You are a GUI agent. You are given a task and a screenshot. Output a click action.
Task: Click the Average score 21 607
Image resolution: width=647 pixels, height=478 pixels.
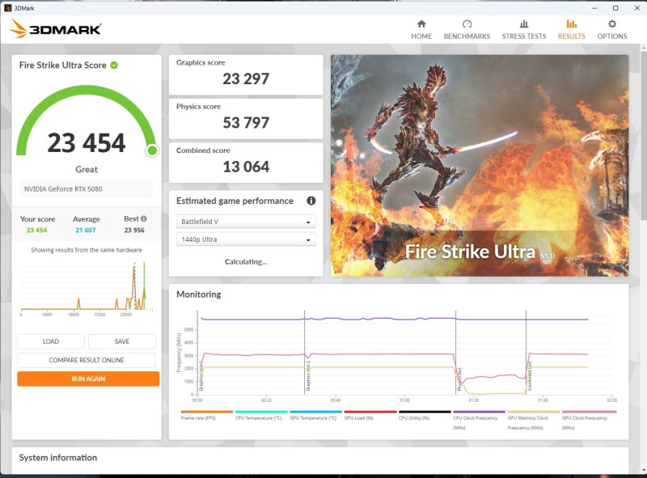pos(86,231)
